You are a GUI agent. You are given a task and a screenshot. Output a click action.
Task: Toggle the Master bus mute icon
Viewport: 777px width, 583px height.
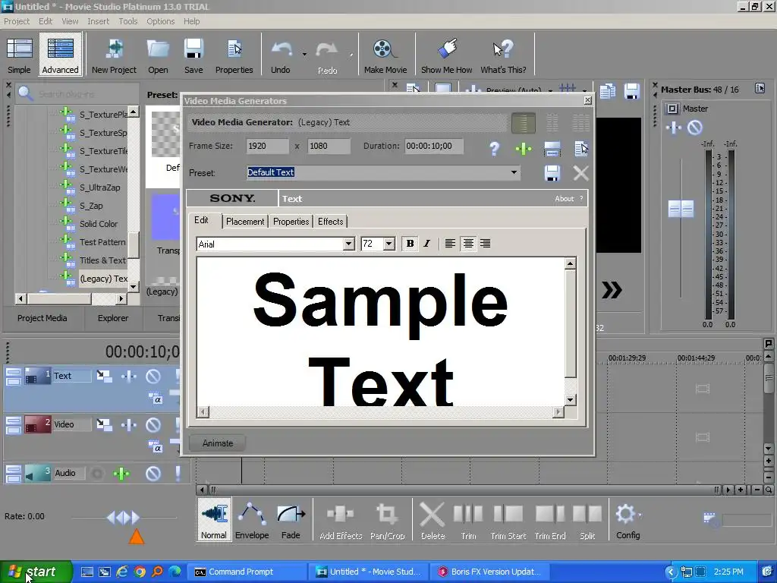[x=695, y=128]
